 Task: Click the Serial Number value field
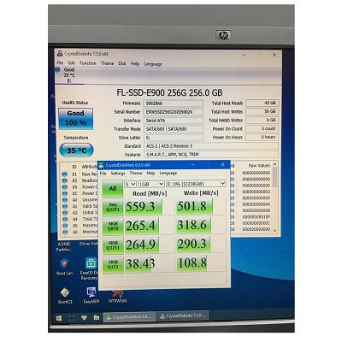pos(173,112)
